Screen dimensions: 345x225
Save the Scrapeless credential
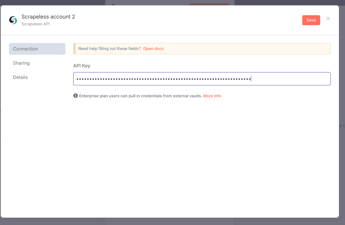311,20
